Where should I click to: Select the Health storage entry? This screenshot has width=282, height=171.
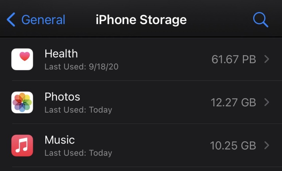point(141,59)
